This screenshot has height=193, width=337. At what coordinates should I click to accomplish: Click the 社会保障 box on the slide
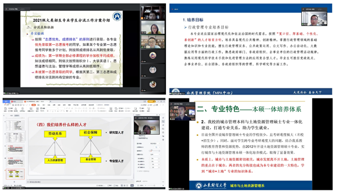(91, 133)
